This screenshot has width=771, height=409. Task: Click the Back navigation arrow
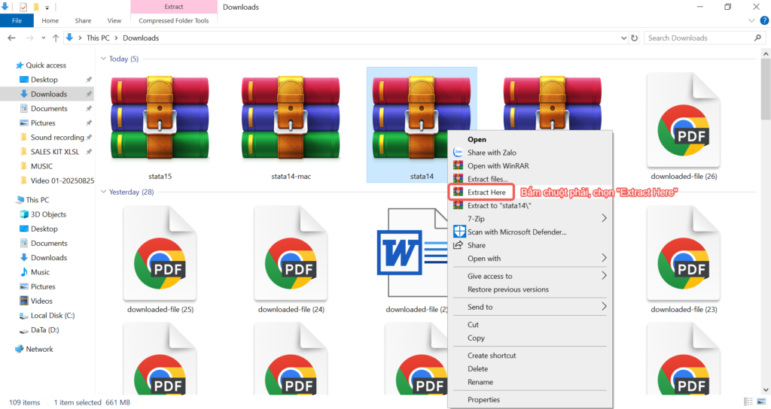coord(11,38)
